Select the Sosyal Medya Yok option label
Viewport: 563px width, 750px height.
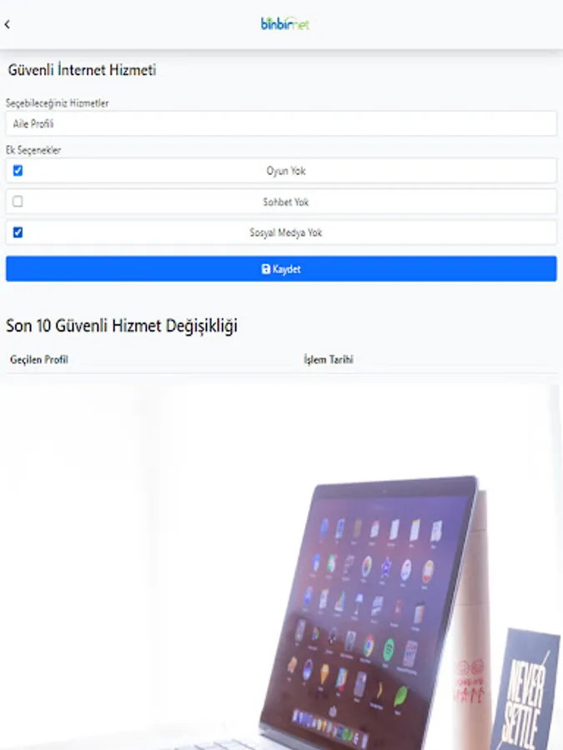286,233
